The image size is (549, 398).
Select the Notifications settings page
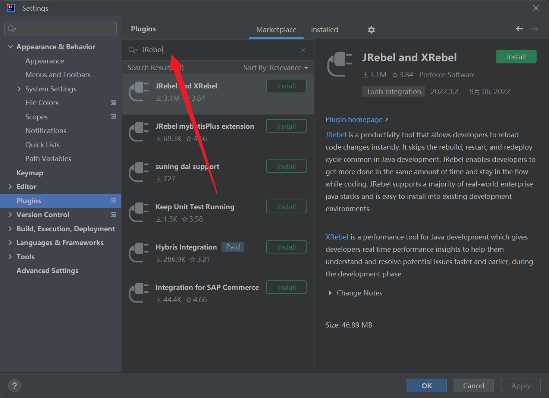pyautogui.click(x=46, y=131)
